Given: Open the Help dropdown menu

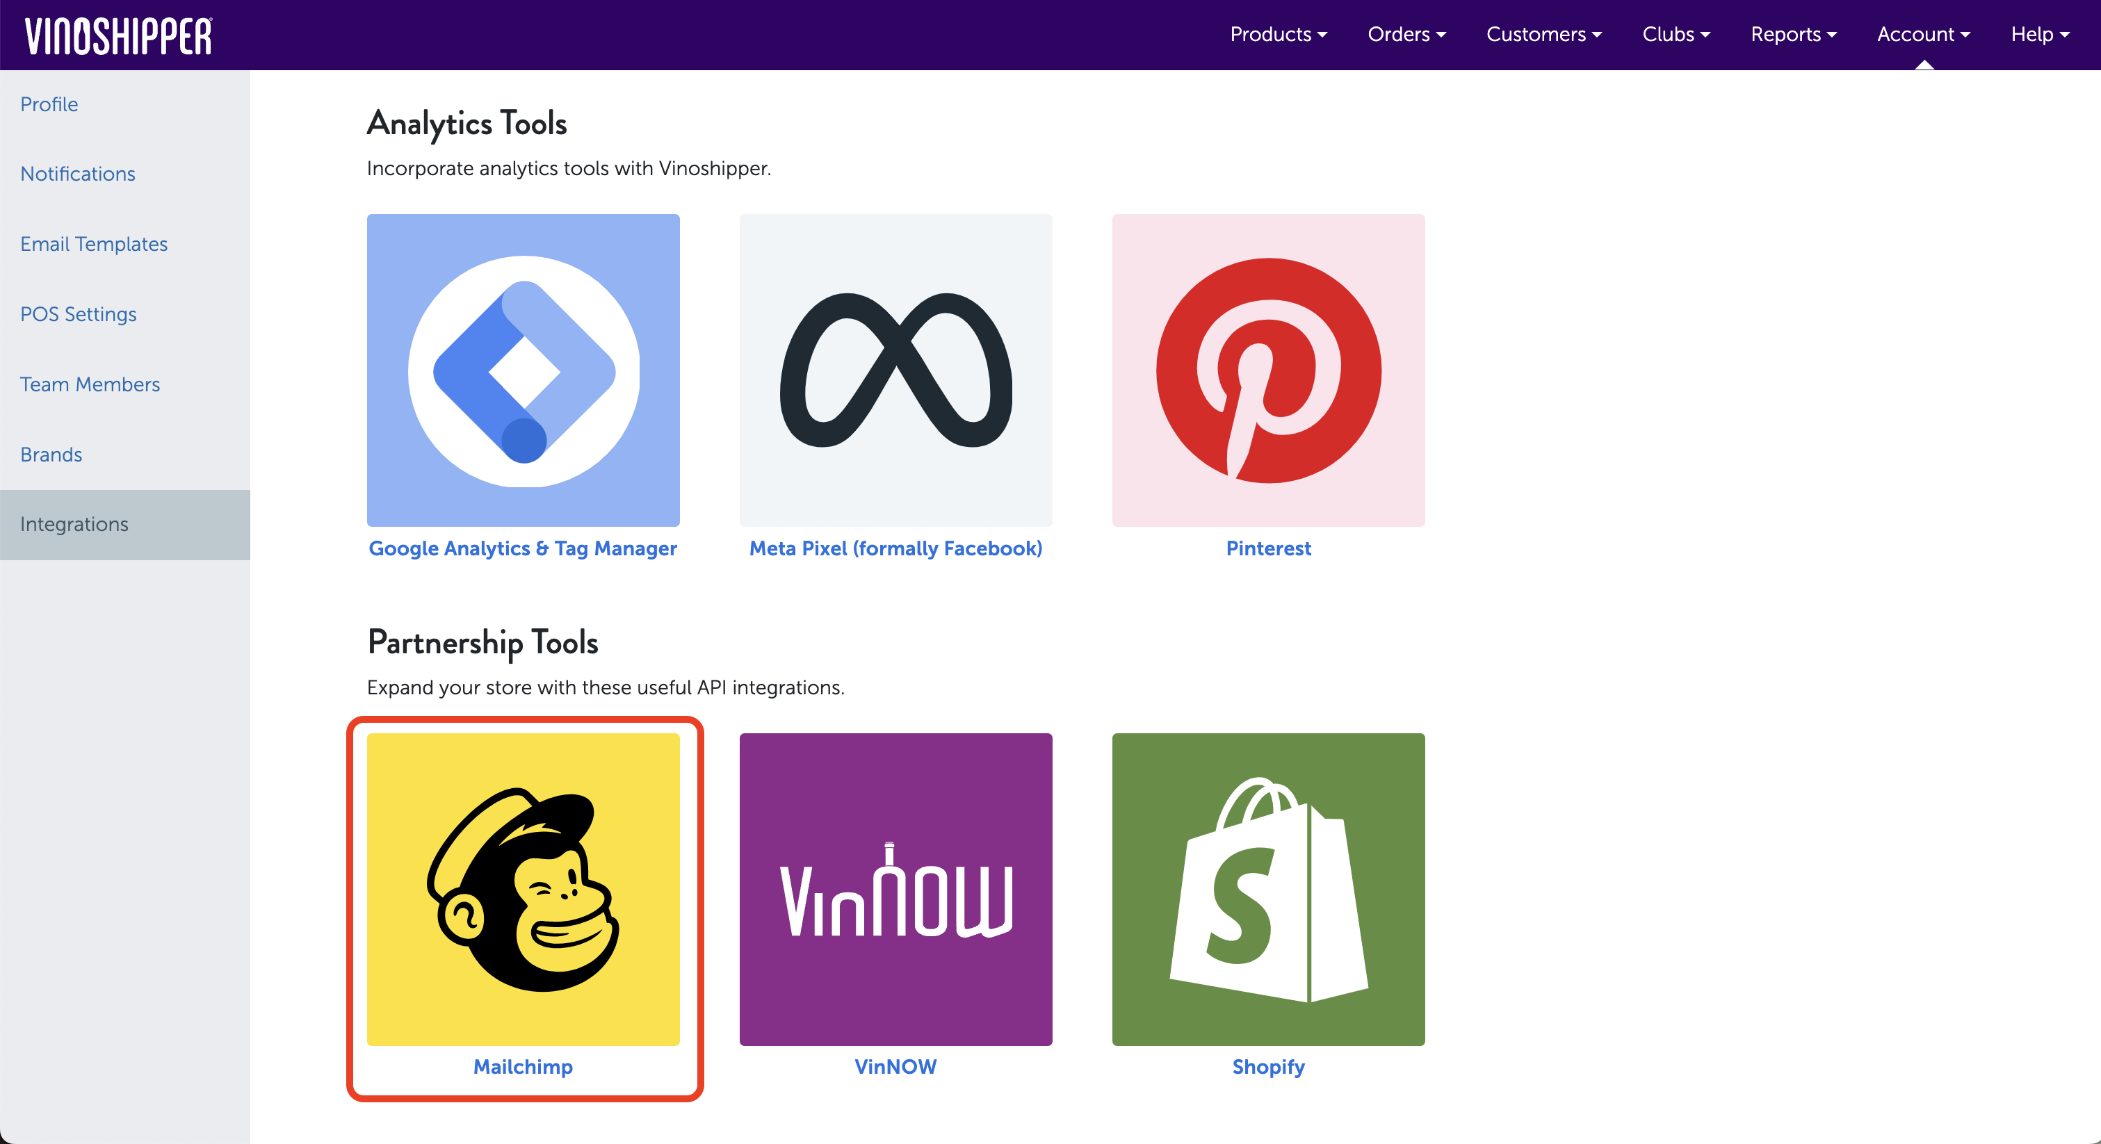Looking at the screenshot, I should point(2039,34).
